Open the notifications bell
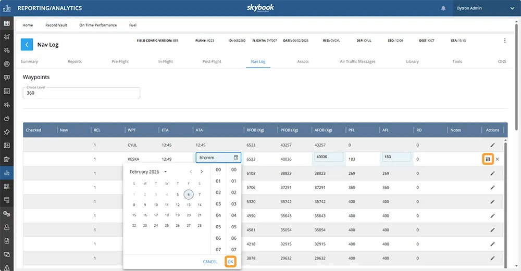521x271 pixels. 443,8
